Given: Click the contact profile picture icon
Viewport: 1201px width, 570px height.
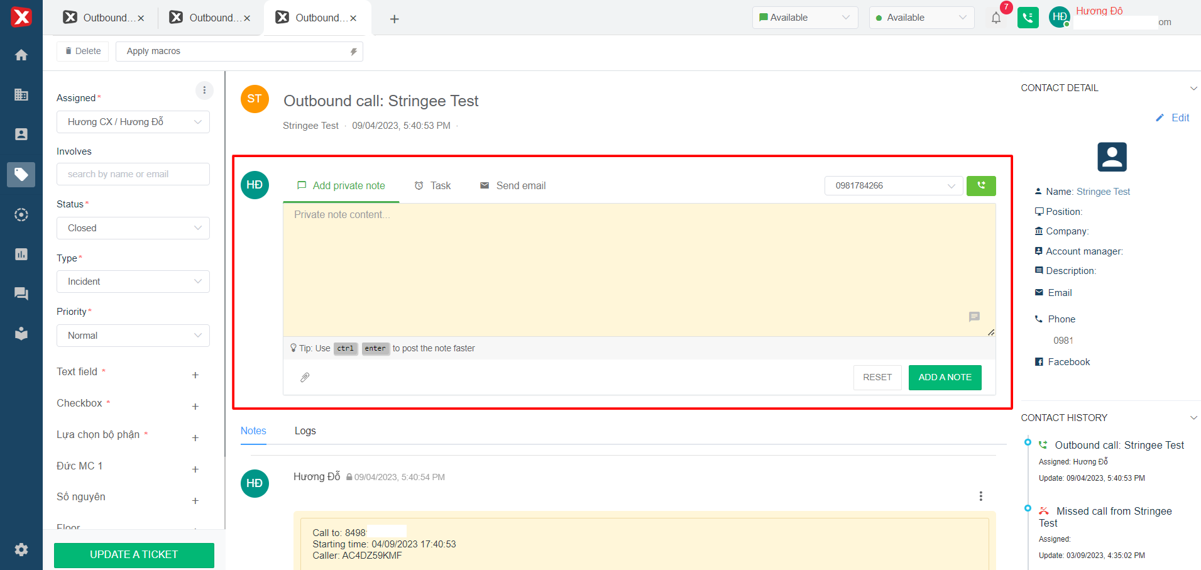Looking at the screenshot, I should click(1112, 157).
